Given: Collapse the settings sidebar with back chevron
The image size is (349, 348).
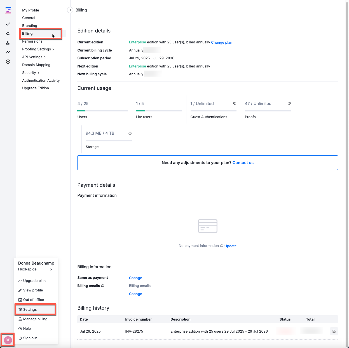Looking at the screenshot, I should point(70,10).
